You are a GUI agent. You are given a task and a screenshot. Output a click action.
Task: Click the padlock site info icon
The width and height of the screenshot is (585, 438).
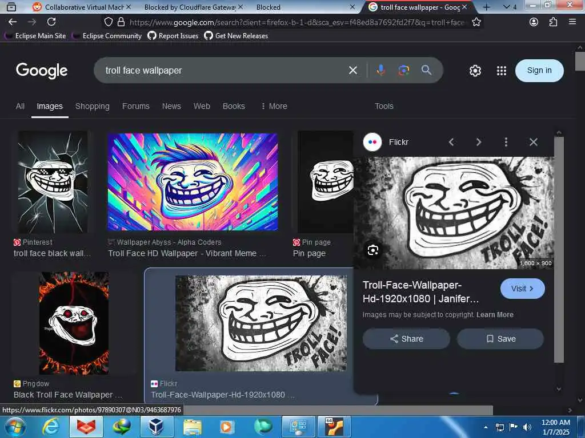[x=121, y=22]
